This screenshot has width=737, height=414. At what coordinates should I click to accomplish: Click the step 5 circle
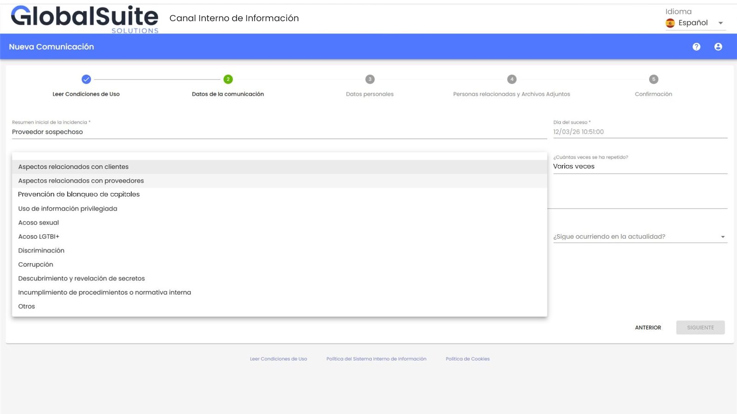click(654, 79)
